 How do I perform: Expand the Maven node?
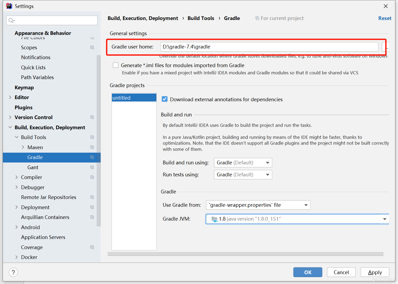pos(23,147)
